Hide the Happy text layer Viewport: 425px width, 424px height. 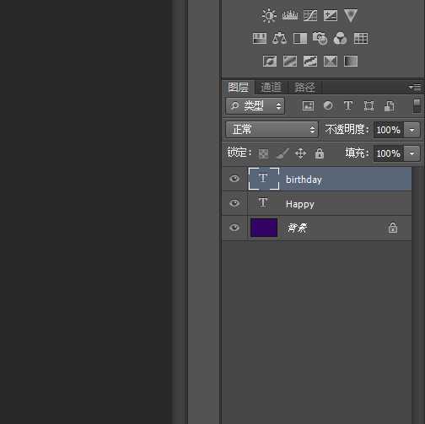click(x=234, y=203)
